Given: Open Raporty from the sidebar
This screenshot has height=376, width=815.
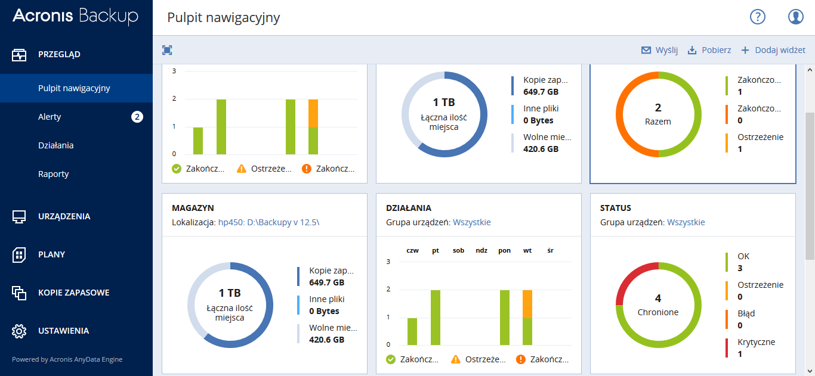Looking at the screenshot, I should tap(53, 174).
